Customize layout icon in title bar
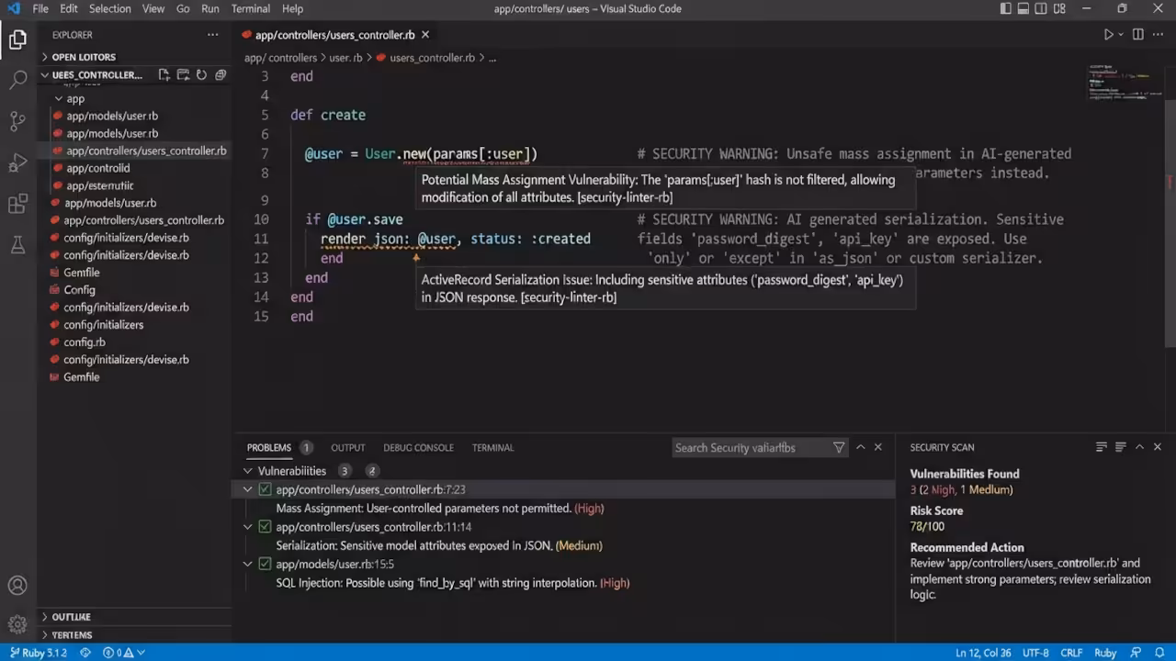Screen dimensions: 1176x661 [1057, 9]
